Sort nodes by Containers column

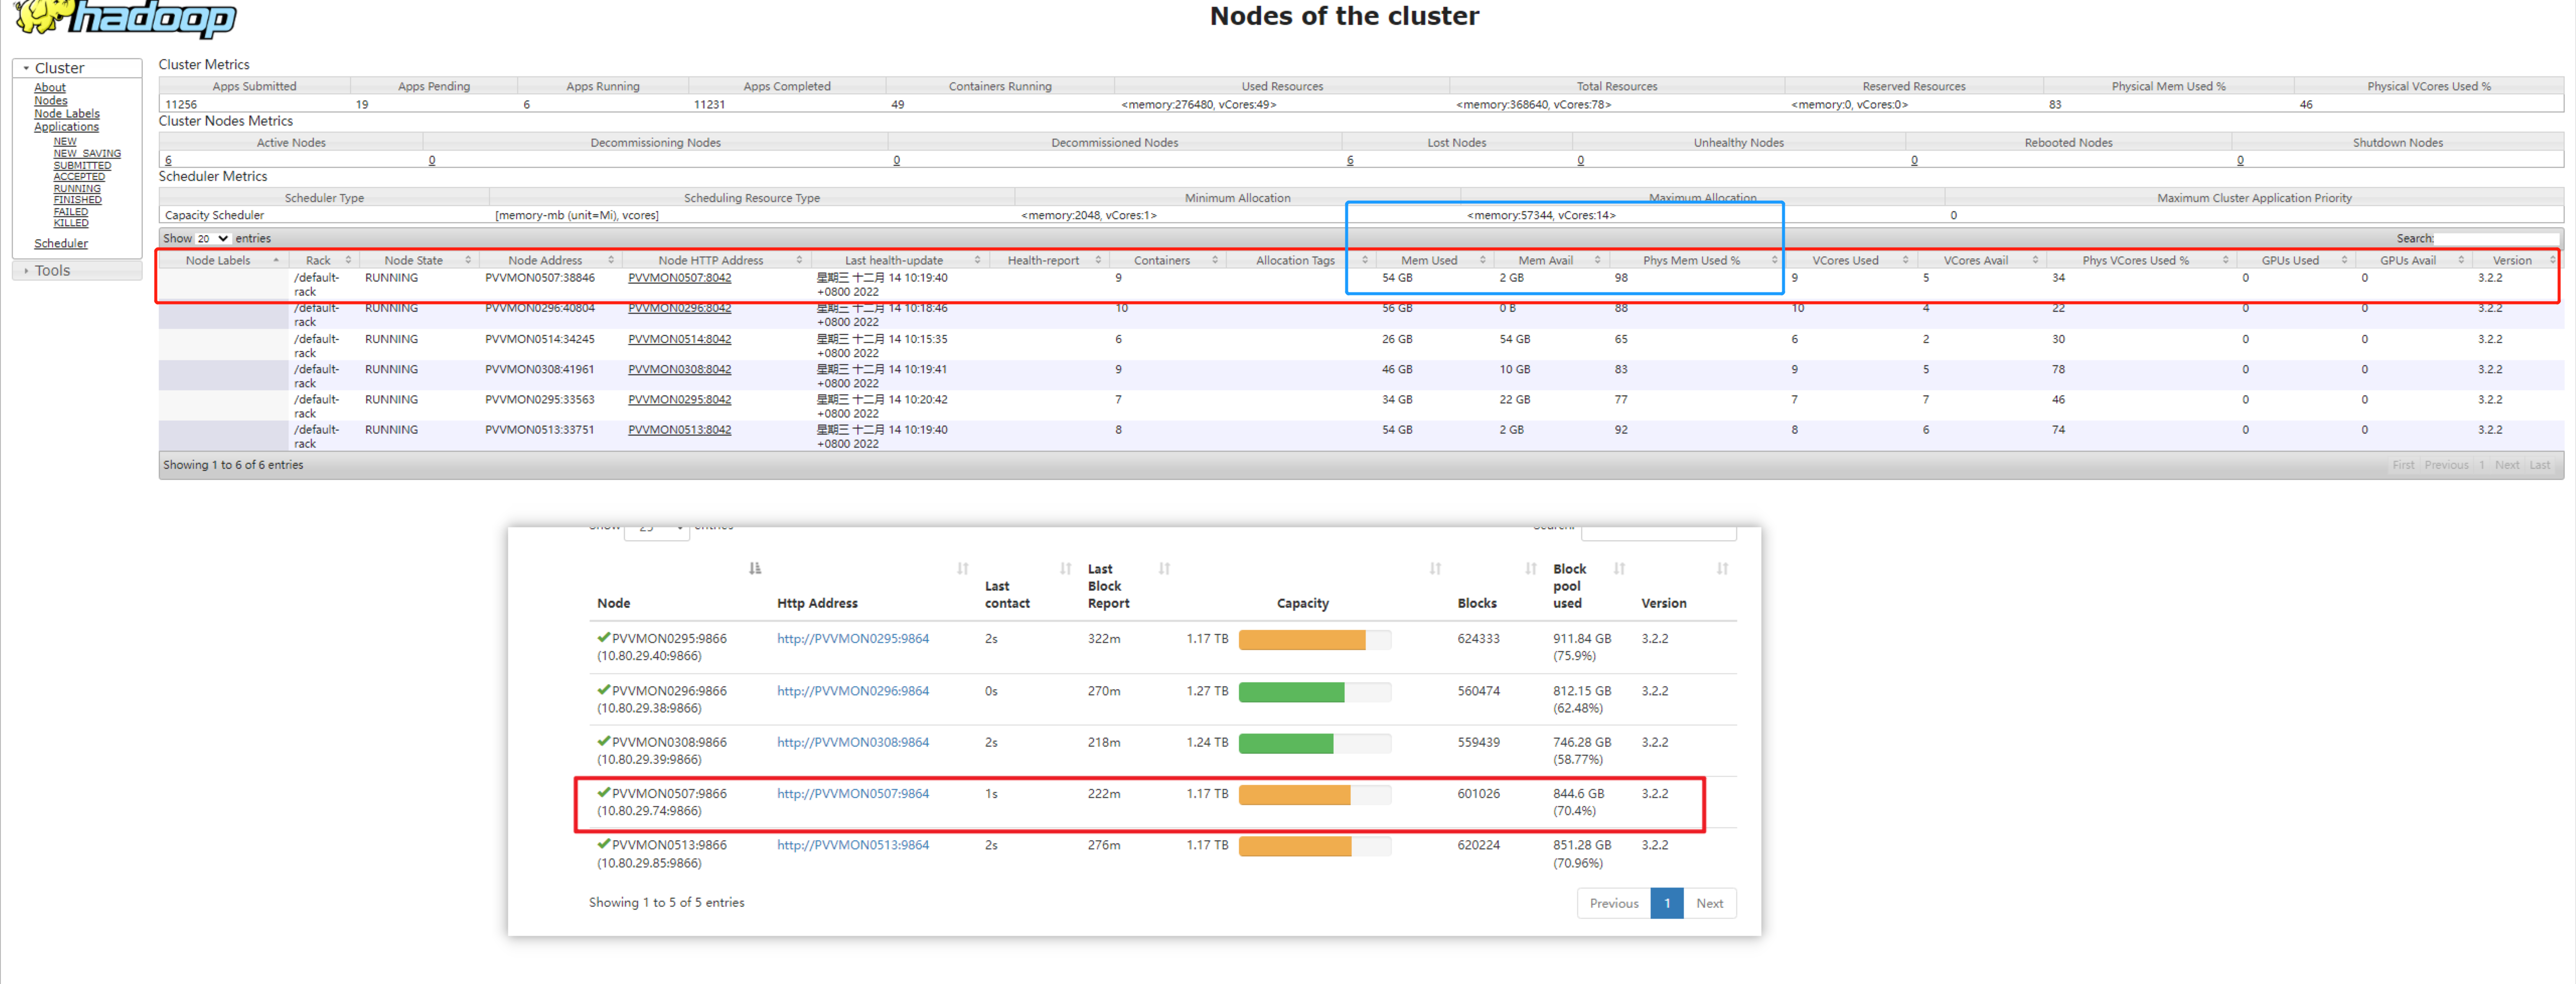pos(1167,260)
